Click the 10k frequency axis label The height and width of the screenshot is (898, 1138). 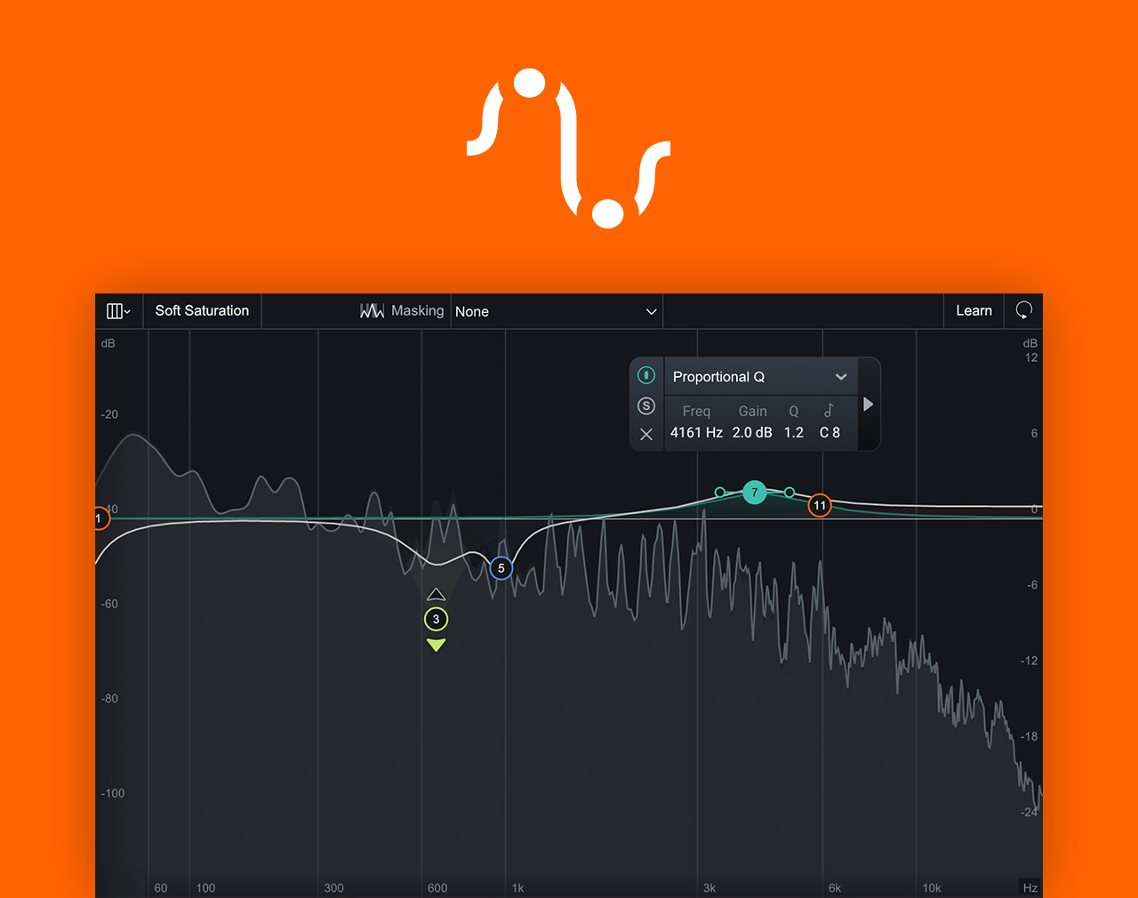point(931,888)
